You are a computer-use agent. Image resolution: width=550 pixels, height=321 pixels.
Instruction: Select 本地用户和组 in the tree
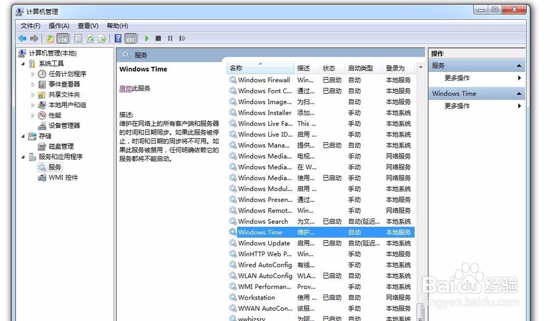click(67, 105)
